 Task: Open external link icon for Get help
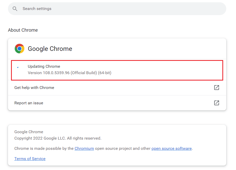216,87
